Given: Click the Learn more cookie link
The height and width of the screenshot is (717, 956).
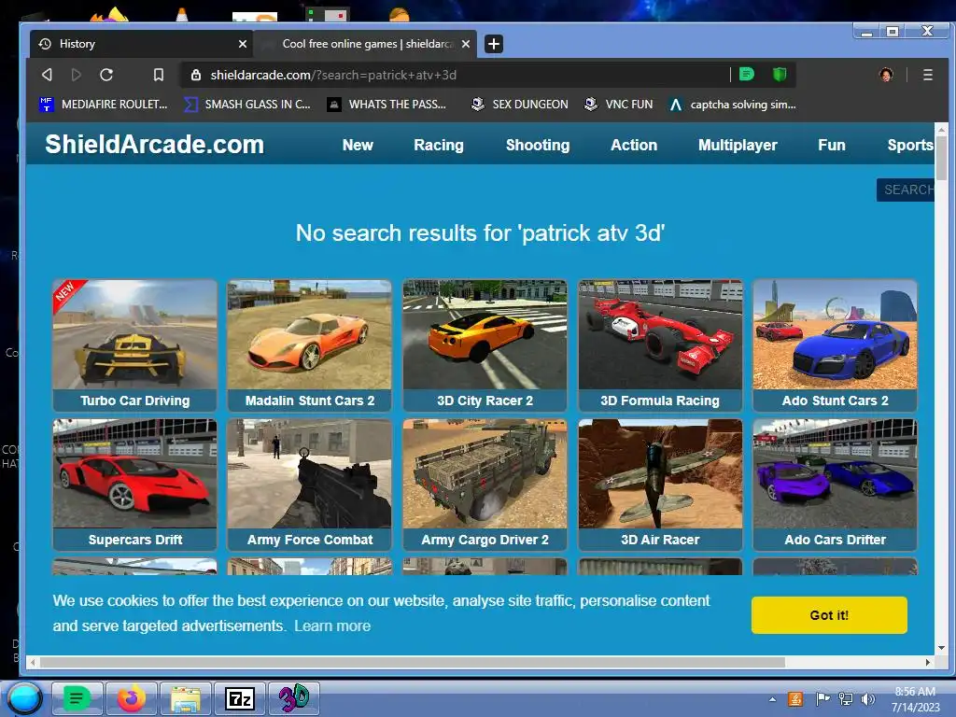Looking at the screenshot, I should [x=332, y=626].
